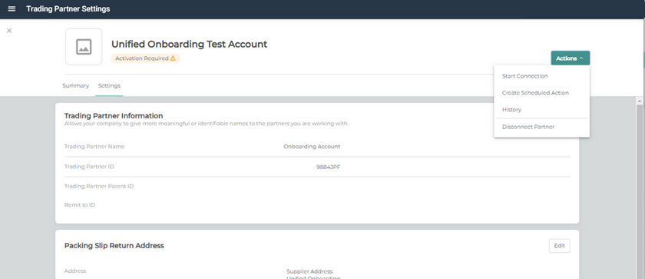Click the Actions button chevron arrow
This screenshot has width=645, height=279.
click(x=581, y=58)
